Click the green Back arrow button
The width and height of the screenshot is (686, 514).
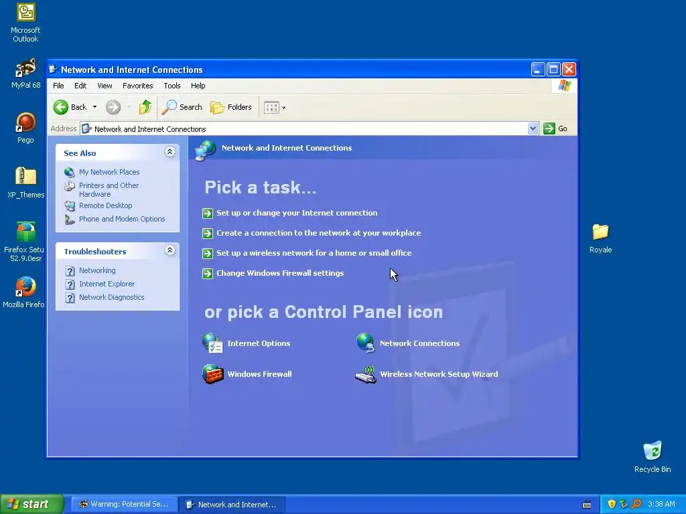click(x=61, y=107)
